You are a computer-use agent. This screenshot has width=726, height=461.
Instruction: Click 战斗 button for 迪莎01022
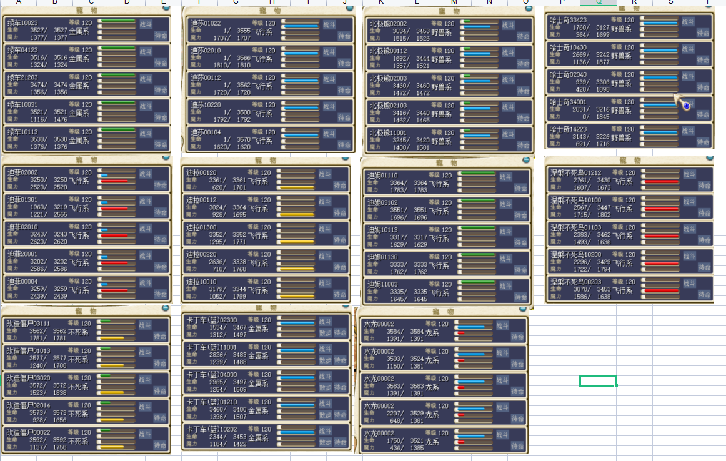329,24
